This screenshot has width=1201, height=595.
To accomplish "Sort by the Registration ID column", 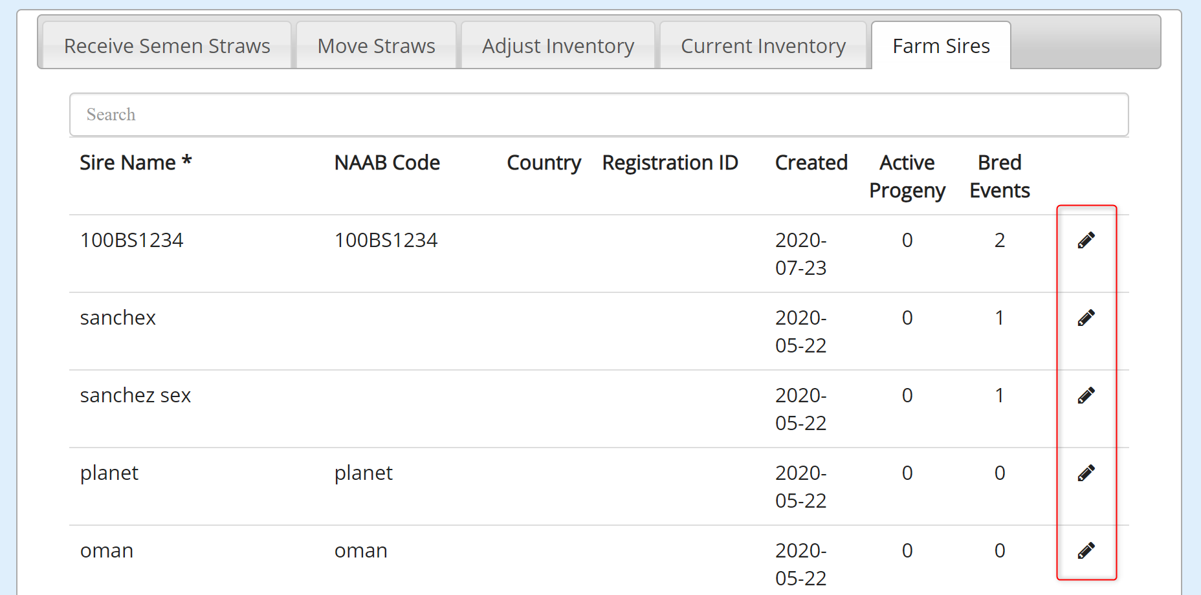I will click(x=670, y=162).
